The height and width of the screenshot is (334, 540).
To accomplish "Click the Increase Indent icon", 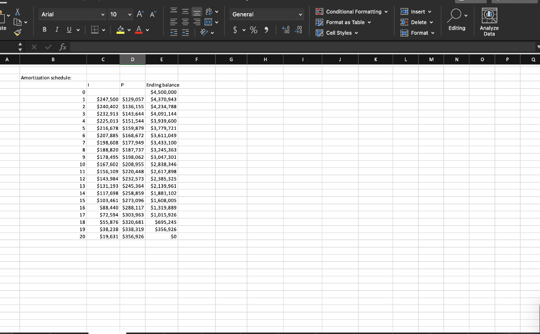I will pos(184,32).
